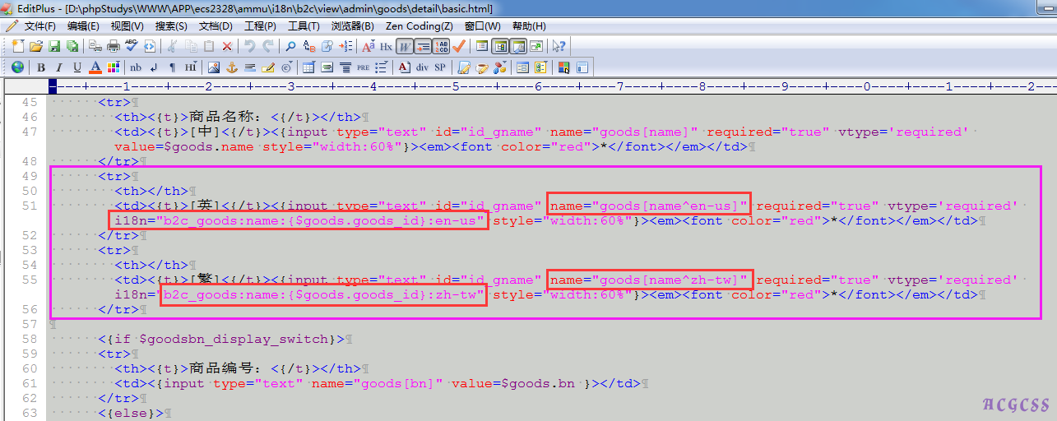This screenshot has height=421, width=1057.
Task: Insert an anchor link tag
Action: (231, 67)
